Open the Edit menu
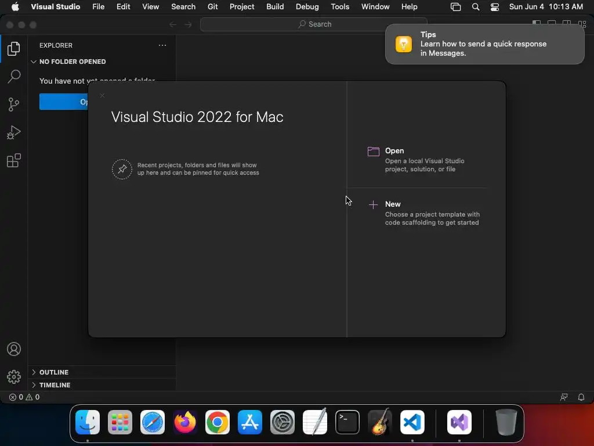 coord(123,6)
